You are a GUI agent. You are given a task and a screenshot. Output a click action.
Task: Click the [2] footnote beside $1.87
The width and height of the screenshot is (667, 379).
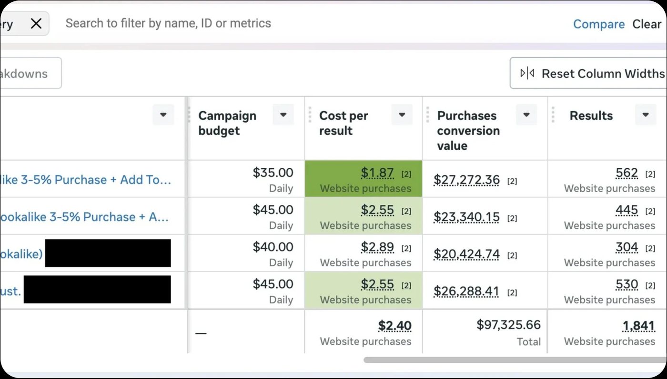pyautogui.click(x=406, y=175)
